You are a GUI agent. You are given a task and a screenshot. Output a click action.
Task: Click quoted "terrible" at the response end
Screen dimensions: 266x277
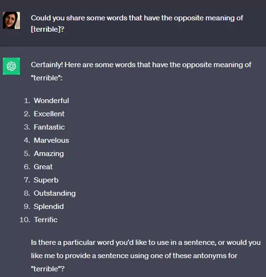[x=46, y=269]
